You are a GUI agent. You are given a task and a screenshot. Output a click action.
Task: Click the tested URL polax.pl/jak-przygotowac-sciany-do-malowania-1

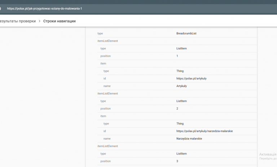pyautogui.click(x=44, y=9)
